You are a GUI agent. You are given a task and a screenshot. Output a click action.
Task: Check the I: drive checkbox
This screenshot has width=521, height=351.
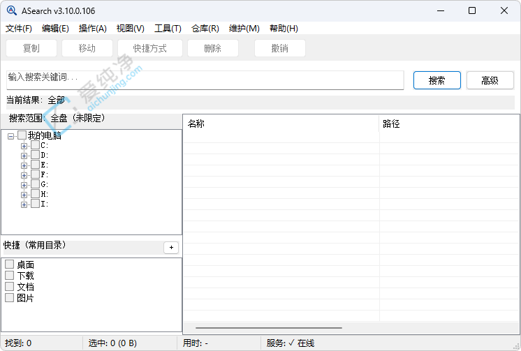(35, 204)
